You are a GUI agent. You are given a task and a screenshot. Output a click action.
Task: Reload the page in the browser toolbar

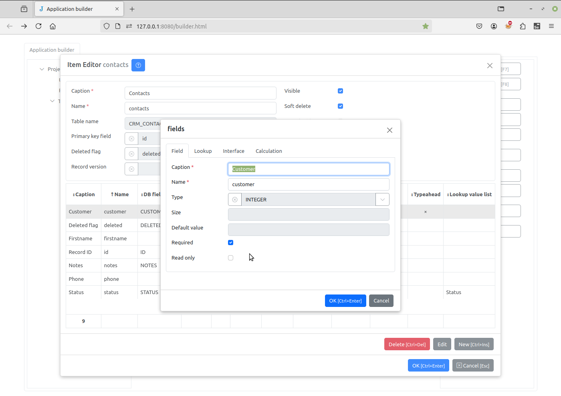click(x=38, y=26)
